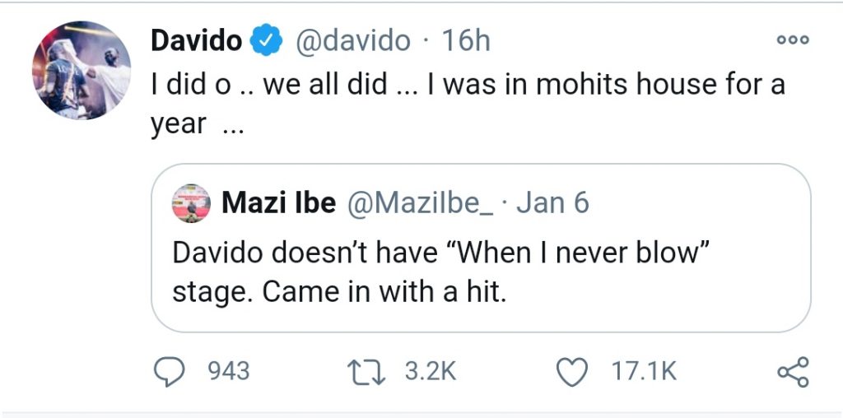The height and width of the screenshot is (418, 843).
Task: Open the Jan 6 quoted tweet date
Action: click(x=552, y=203)
